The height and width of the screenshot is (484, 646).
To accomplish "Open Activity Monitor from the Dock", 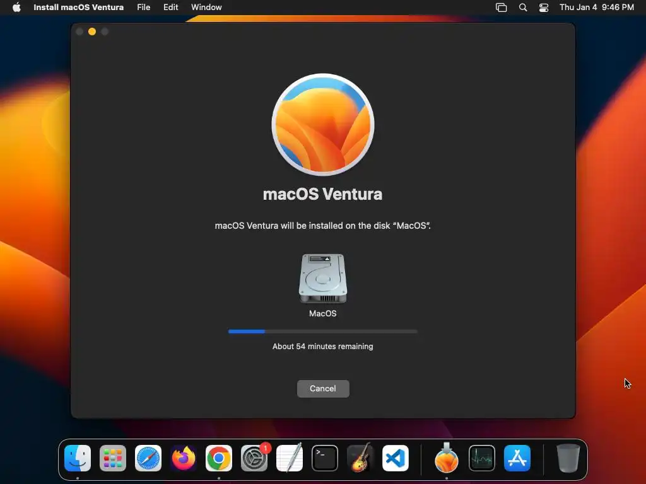I will point(481,458).
